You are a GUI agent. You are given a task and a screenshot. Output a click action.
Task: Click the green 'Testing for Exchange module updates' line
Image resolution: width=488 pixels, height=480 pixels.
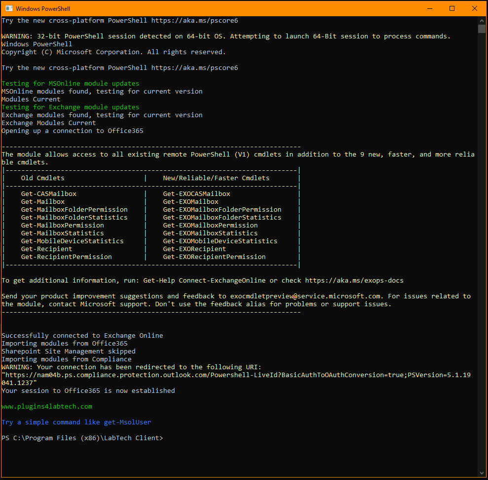(x=70, y=107)
